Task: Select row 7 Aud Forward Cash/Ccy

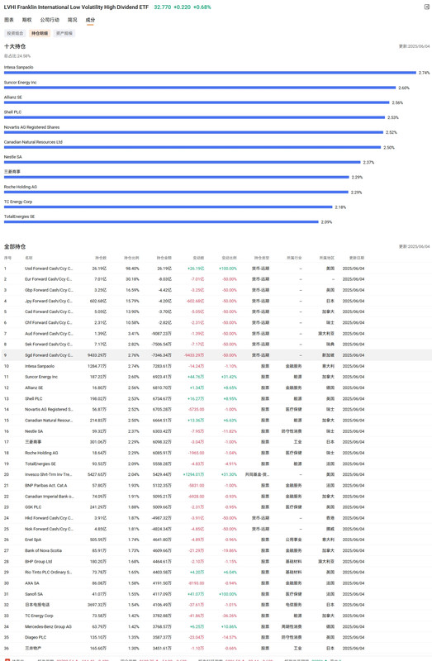Action: tap(216, 334)
